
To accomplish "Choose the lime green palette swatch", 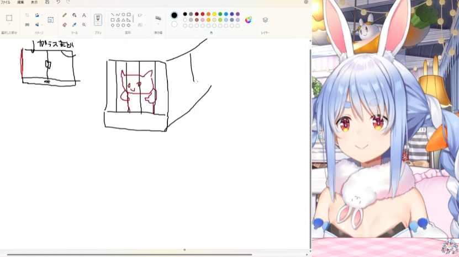I will point(220,20).
